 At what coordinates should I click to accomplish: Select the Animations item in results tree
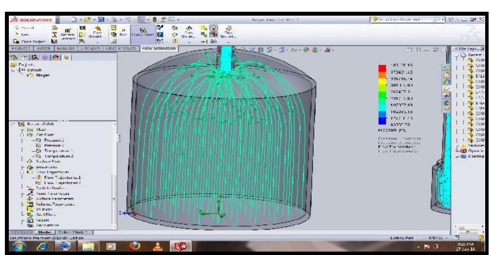tap(43, 225)
